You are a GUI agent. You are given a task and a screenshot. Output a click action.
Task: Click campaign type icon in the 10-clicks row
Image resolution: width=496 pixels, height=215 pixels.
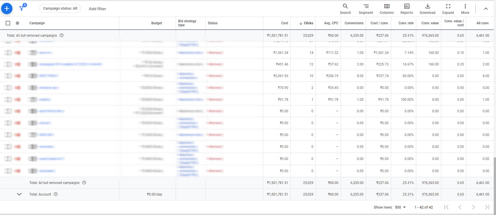tap(33, 76)
